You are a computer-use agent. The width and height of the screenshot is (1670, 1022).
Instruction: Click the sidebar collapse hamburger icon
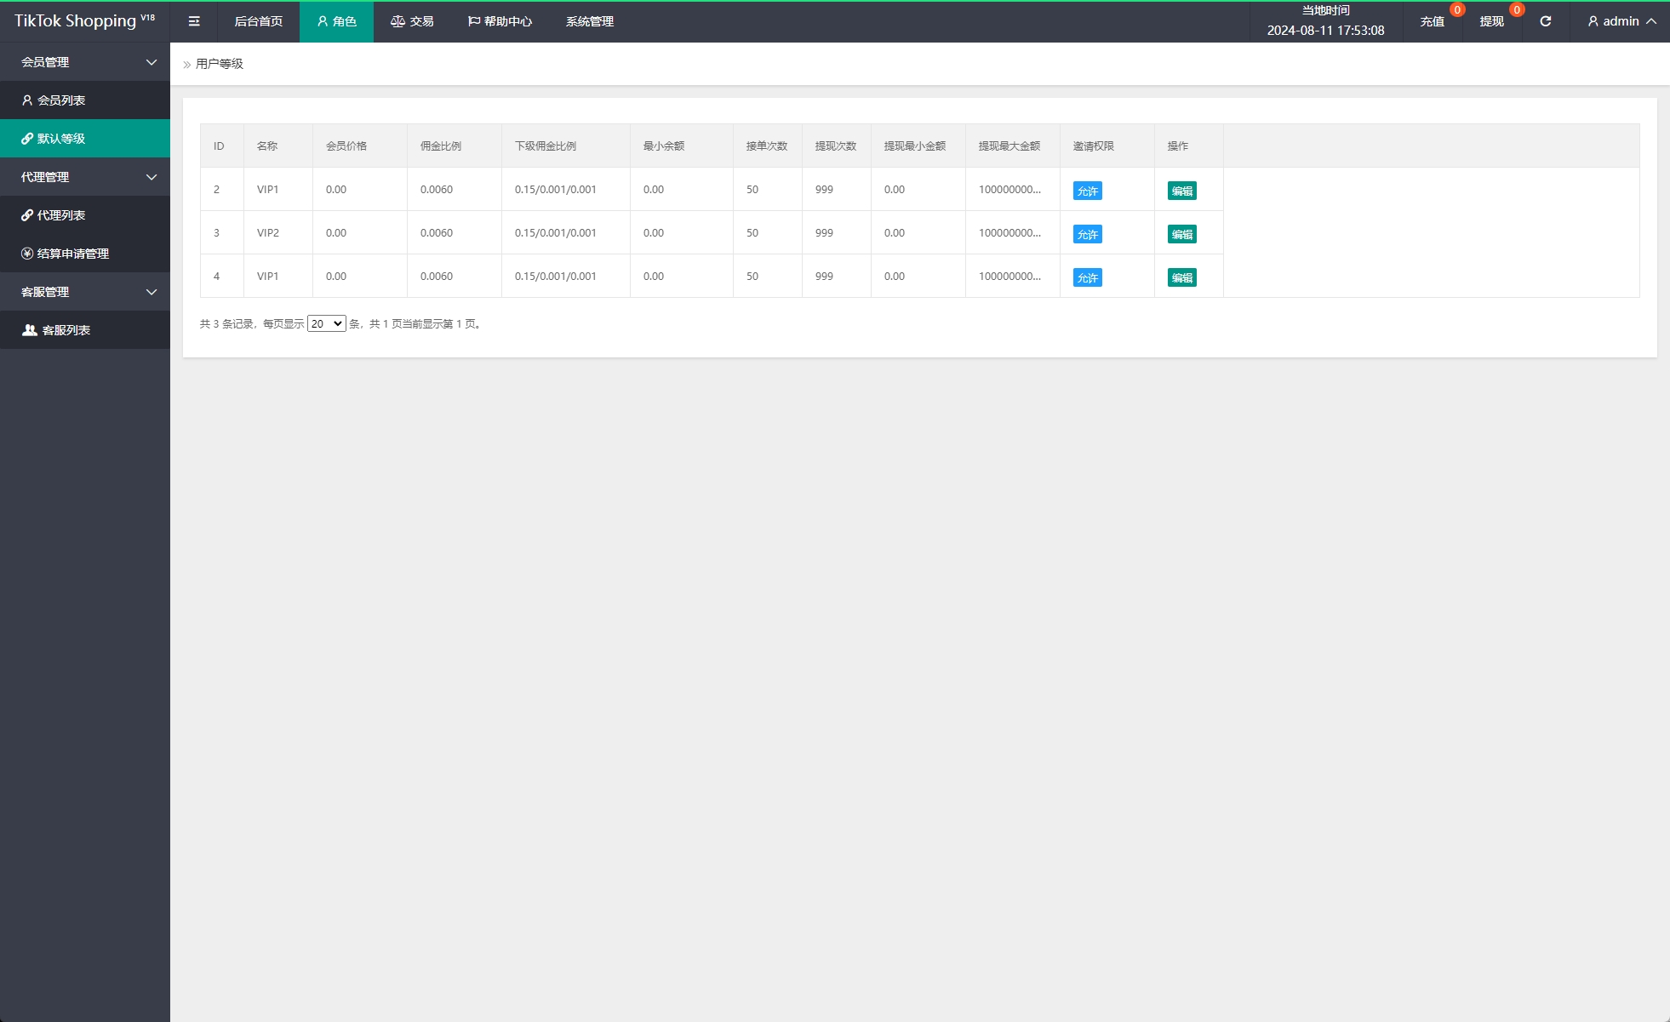(194, 21)
